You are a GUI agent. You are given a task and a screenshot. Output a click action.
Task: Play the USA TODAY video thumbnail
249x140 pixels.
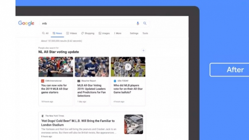pyautogui.click(x=128, y=67)
